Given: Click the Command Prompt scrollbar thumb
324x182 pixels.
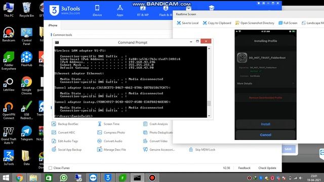Looking at the screenshot, I should (209, 103).
